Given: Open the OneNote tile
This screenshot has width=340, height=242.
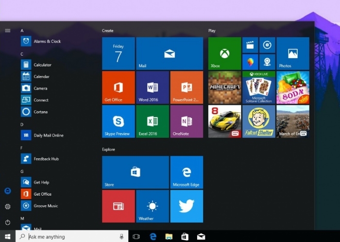Looking at the screenshot, I should tap(187, 121).
